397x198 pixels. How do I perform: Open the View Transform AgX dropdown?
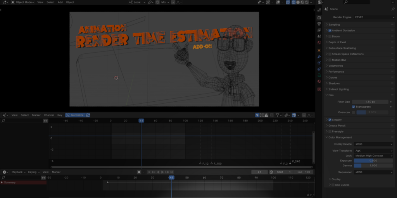[x=373, y=151]
